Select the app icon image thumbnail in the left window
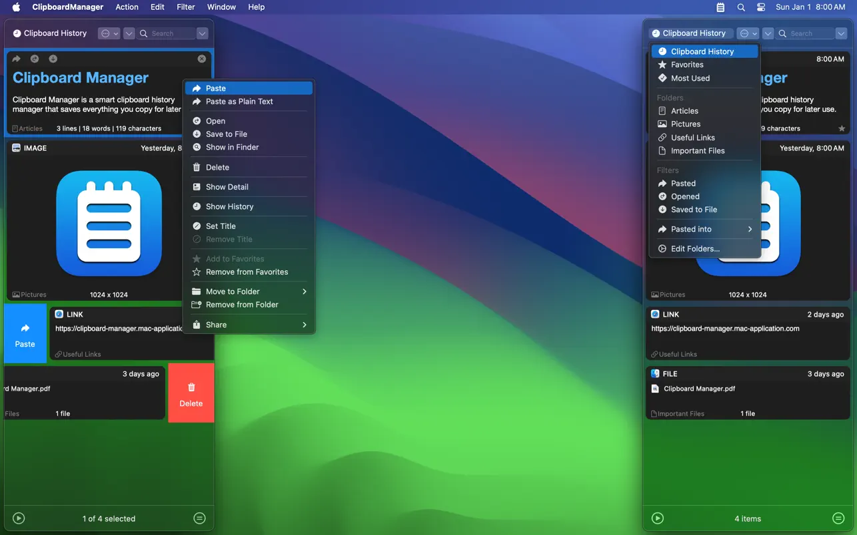The height and width of the screenshot is (535, 857). [109, 223]
